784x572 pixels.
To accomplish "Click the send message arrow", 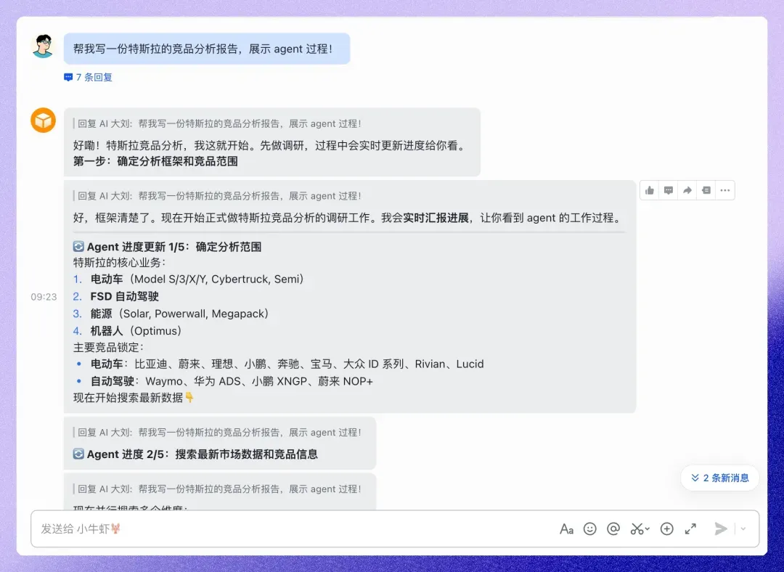I will (x=721, y=529).
